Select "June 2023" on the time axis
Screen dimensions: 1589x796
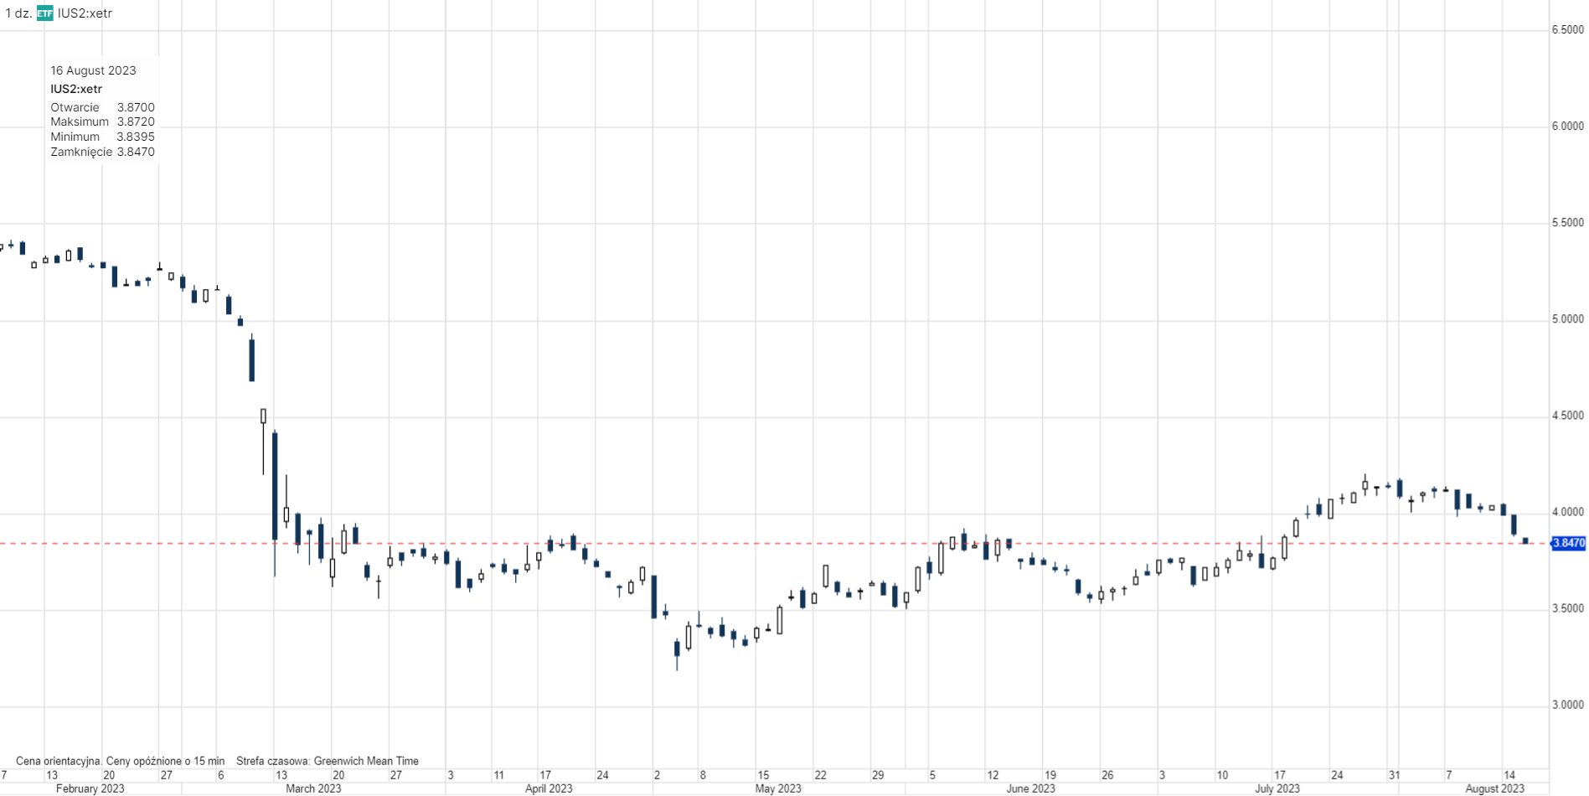(1030, 788)
